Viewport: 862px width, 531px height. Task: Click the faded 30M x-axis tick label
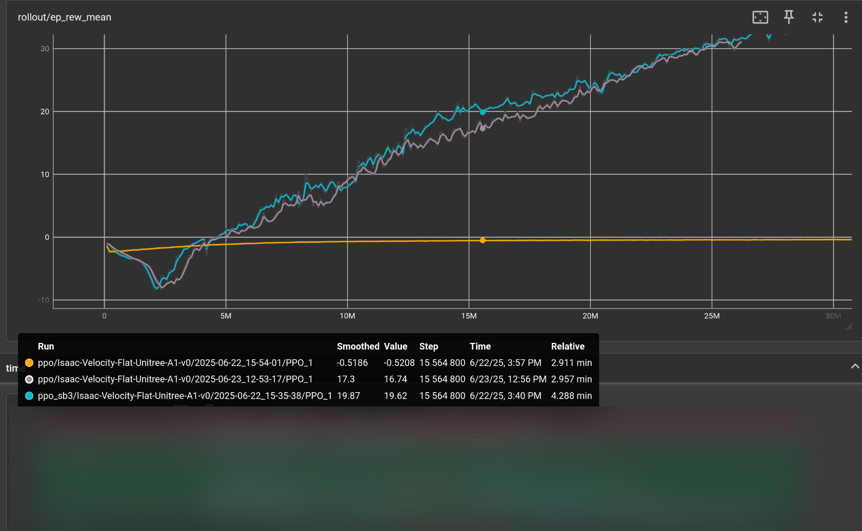pos(833,316)
